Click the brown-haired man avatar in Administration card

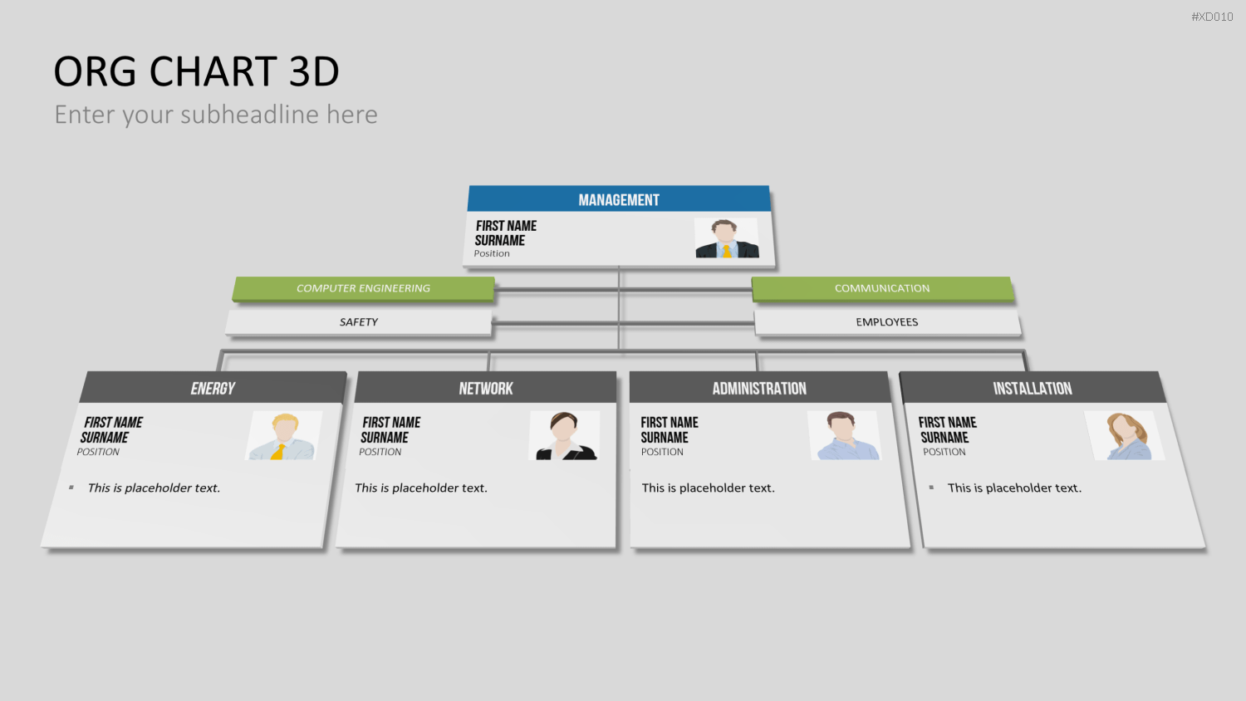[x=844, y=436]
